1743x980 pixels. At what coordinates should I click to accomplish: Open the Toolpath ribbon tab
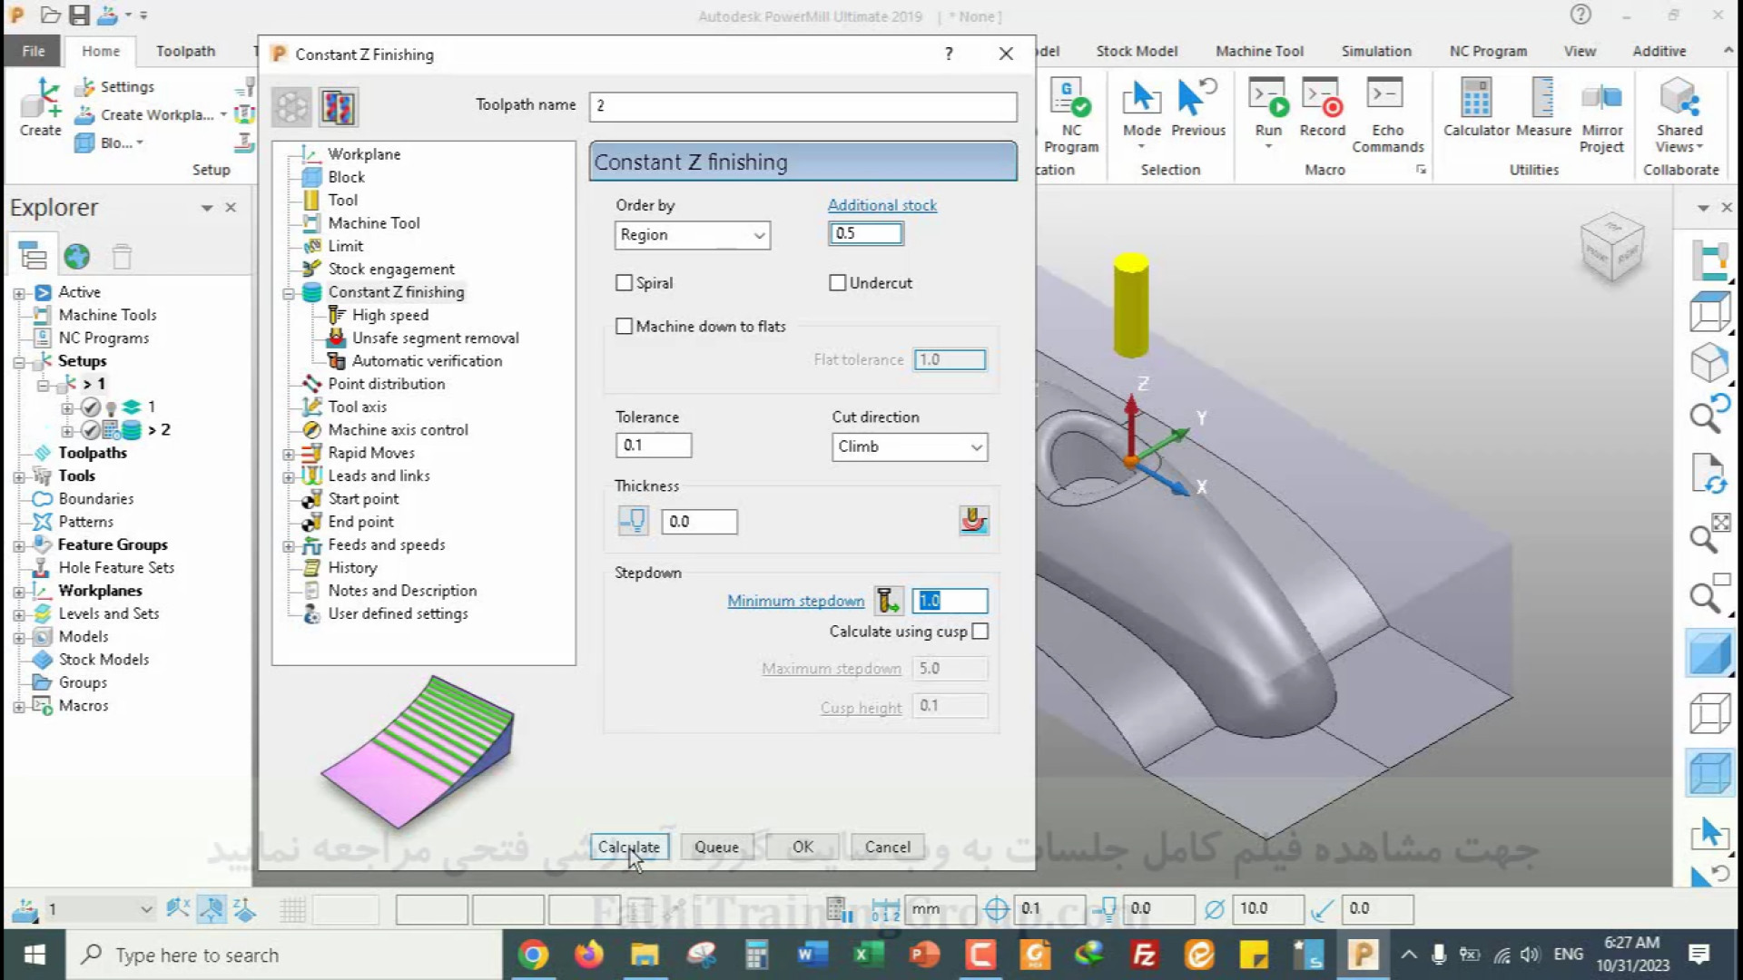(x=185, y=51)
